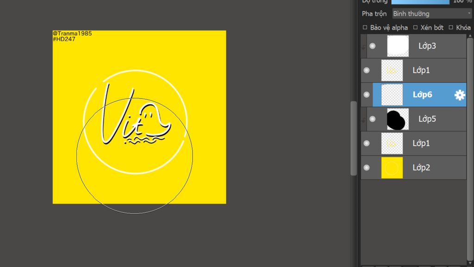Select the Lớp1 layer name under Lớp5
Viewport: 474px width, 267px height.
[x=421, y=143]
